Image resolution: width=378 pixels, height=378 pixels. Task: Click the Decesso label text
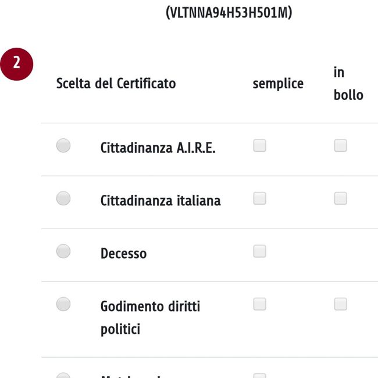123,254
